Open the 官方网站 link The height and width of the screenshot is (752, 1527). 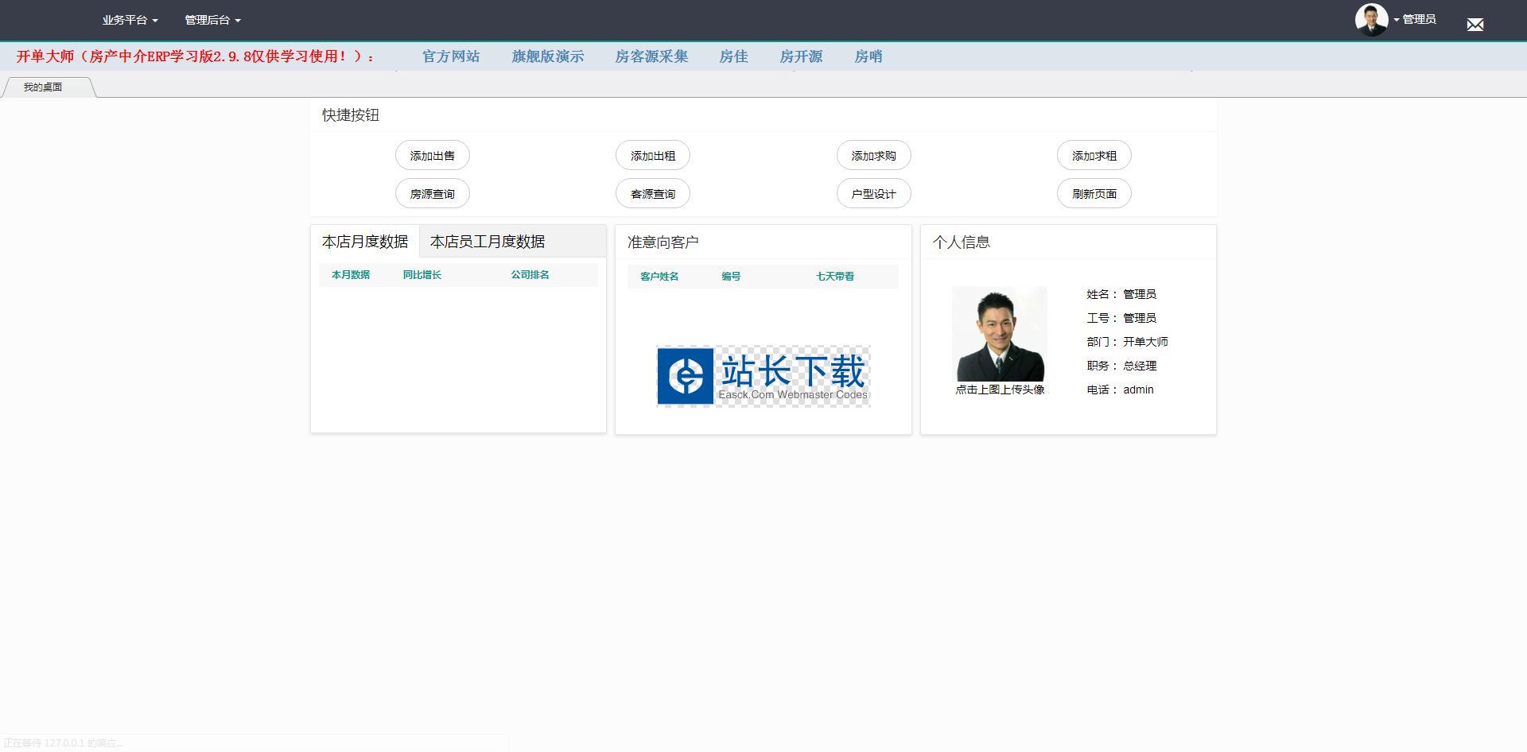coord(451,56)
